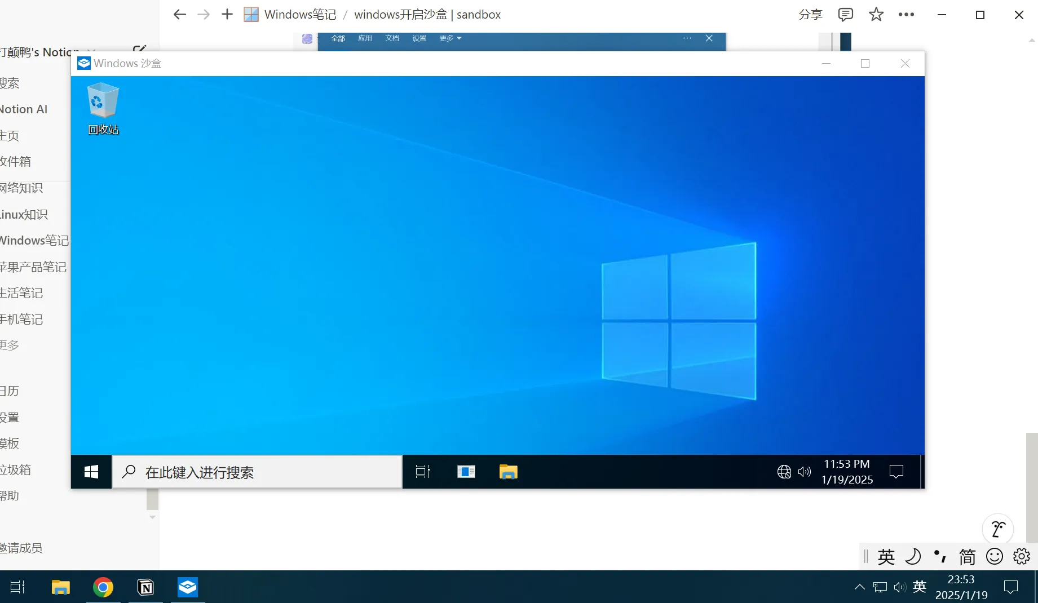Open 邀请成员 in the Notion sidebar

[21, 547]
